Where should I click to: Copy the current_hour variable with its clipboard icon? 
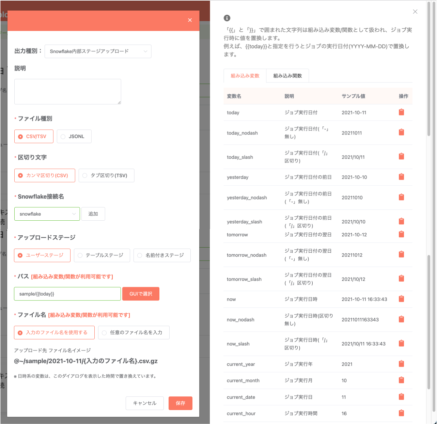tap(401, 413)
